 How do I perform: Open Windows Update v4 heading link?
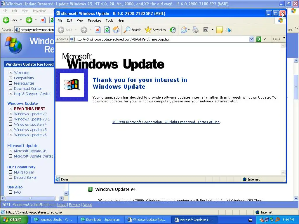pos(115,189)
